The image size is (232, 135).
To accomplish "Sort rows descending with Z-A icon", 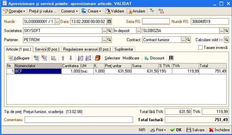I will pyautogui.click(x=88, y=58).
